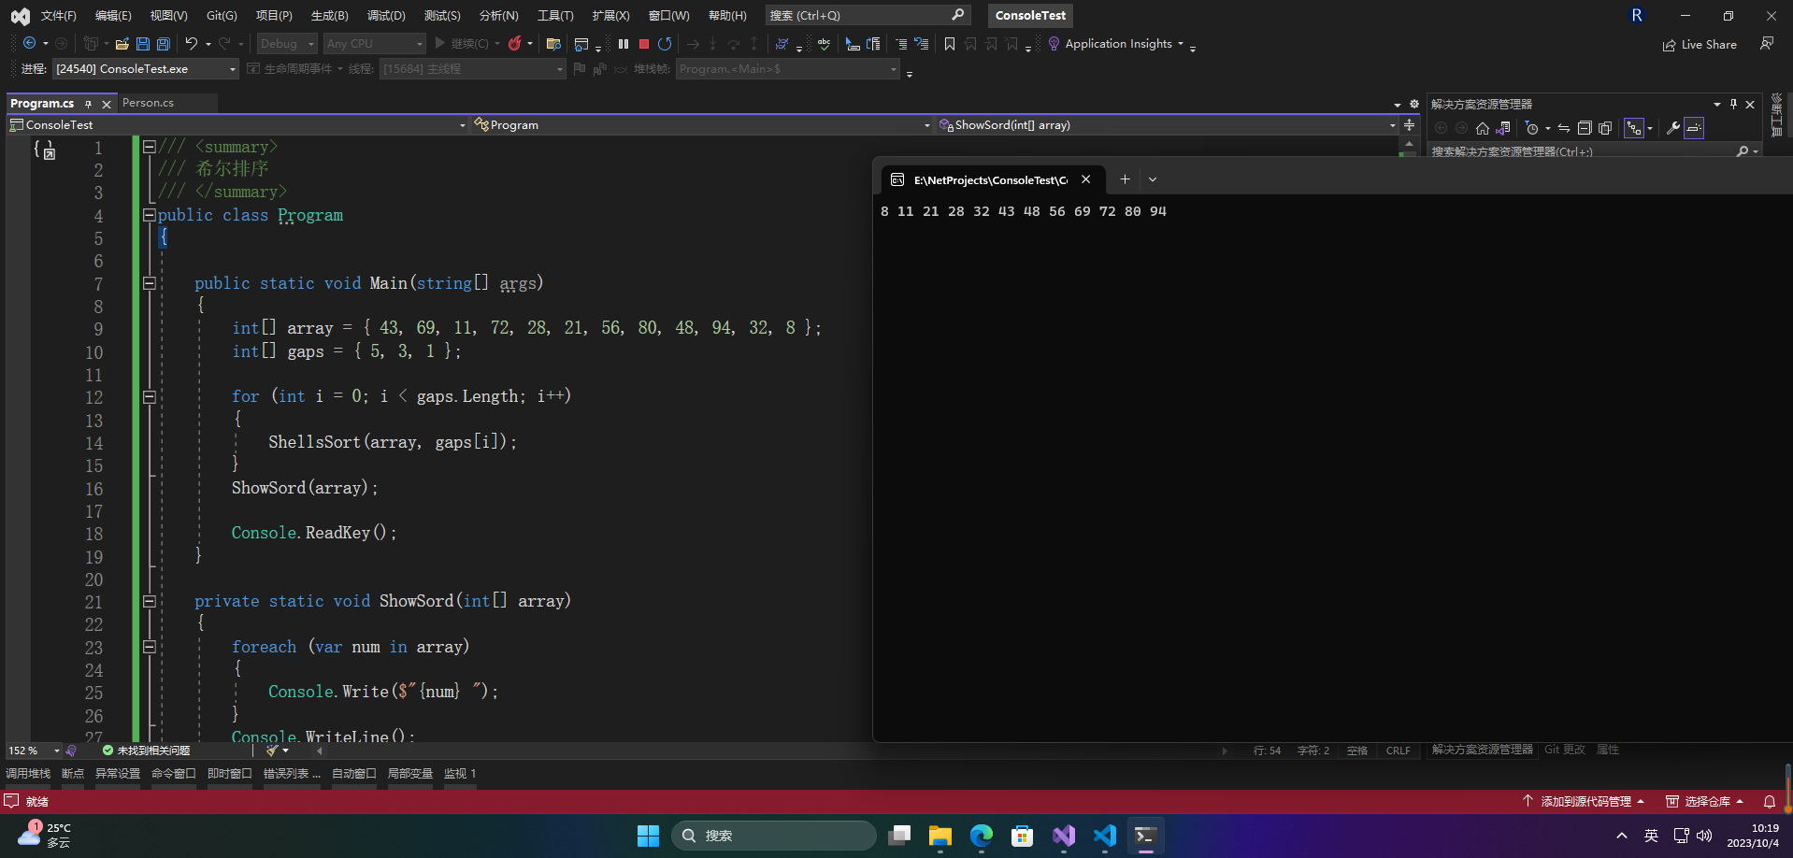Save the current file with disk icon
The width and height of the screenshot is (1793, 858).
click(x=143, y=43)
